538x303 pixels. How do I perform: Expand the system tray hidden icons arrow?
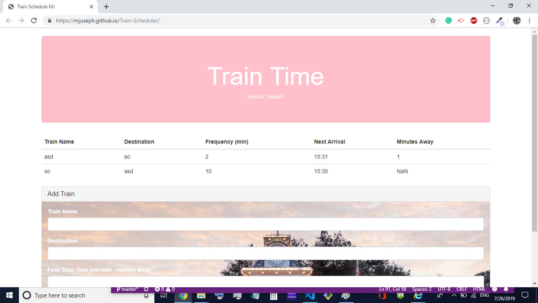(454, 296)
